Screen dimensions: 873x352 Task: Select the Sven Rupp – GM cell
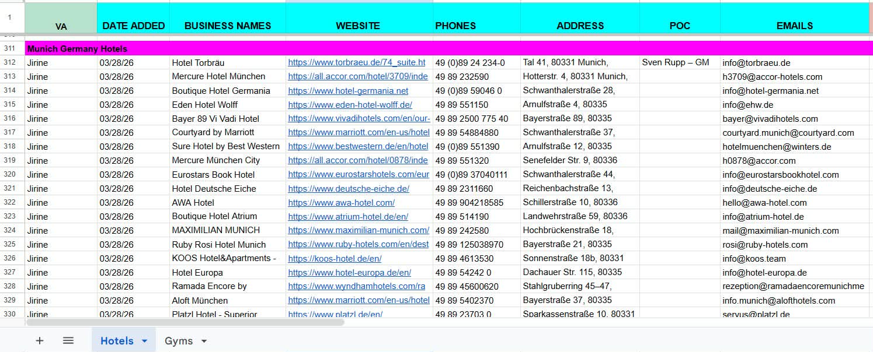point(680,62)
